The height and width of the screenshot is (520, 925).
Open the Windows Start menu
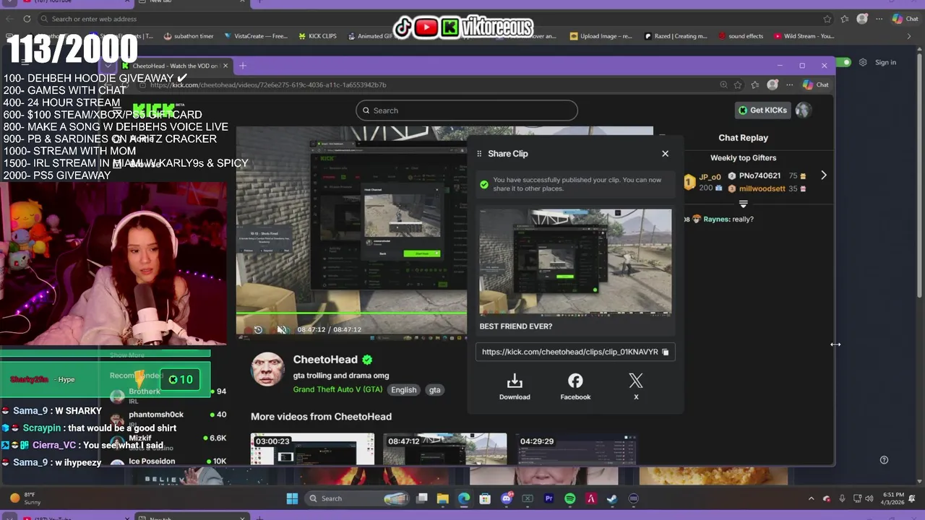click(x=292, y=498)
